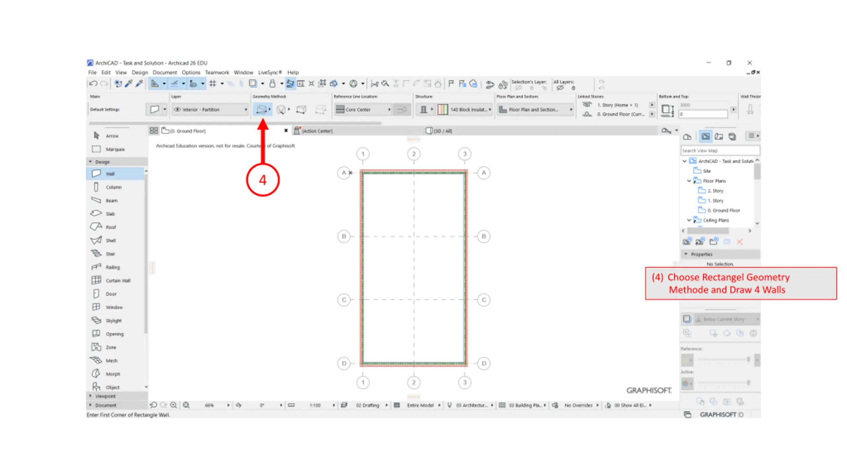This screenshot has width=847, height=476.
Task: Click the Zoom In icon in bottom bar
Action: (173, 405)
